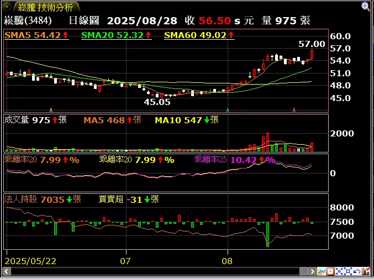The image size is (374, 279).
Task: Click the 崧騰(3484) stock name
Action: 28,21
